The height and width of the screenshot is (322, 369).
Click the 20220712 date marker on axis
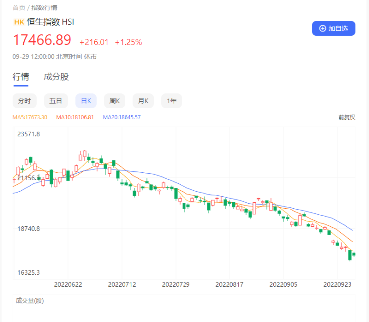pos(122,284)
